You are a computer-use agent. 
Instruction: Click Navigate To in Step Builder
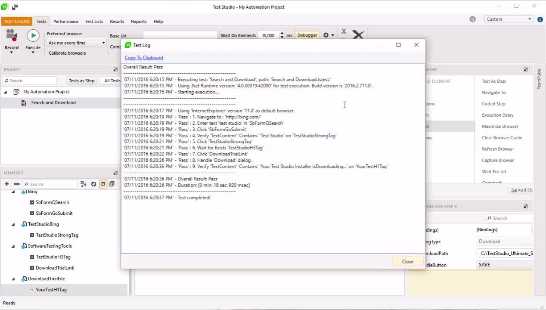(494, 92)
